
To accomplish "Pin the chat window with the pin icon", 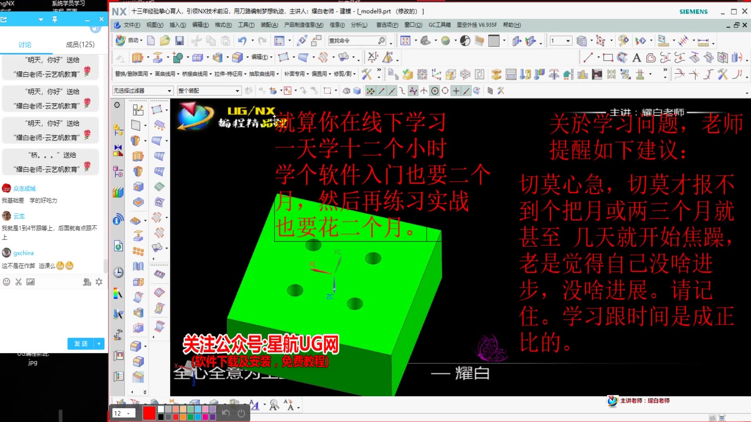I will tap(55, 19).
